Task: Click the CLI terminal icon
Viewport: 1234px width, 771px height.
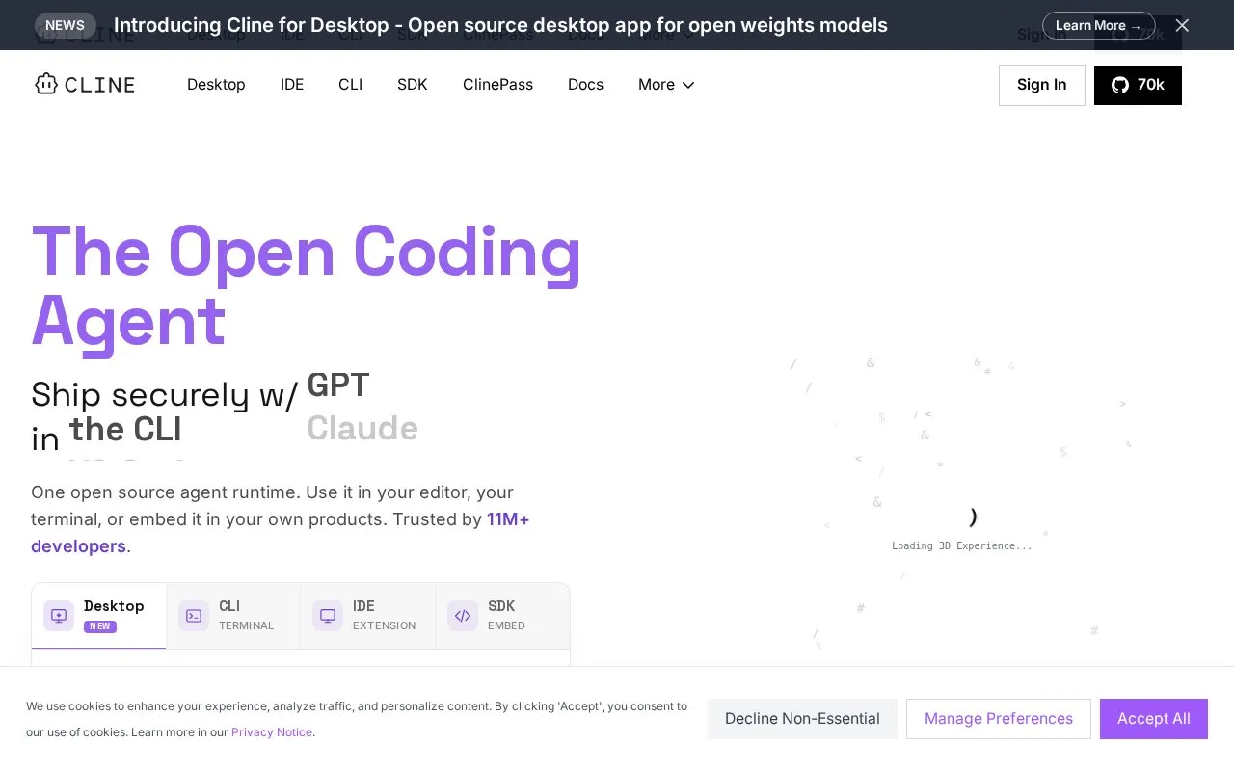Action: tap(194, 616)
